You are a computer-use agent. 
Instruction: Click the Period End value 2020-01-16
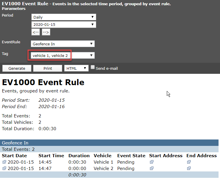point(51,106)
